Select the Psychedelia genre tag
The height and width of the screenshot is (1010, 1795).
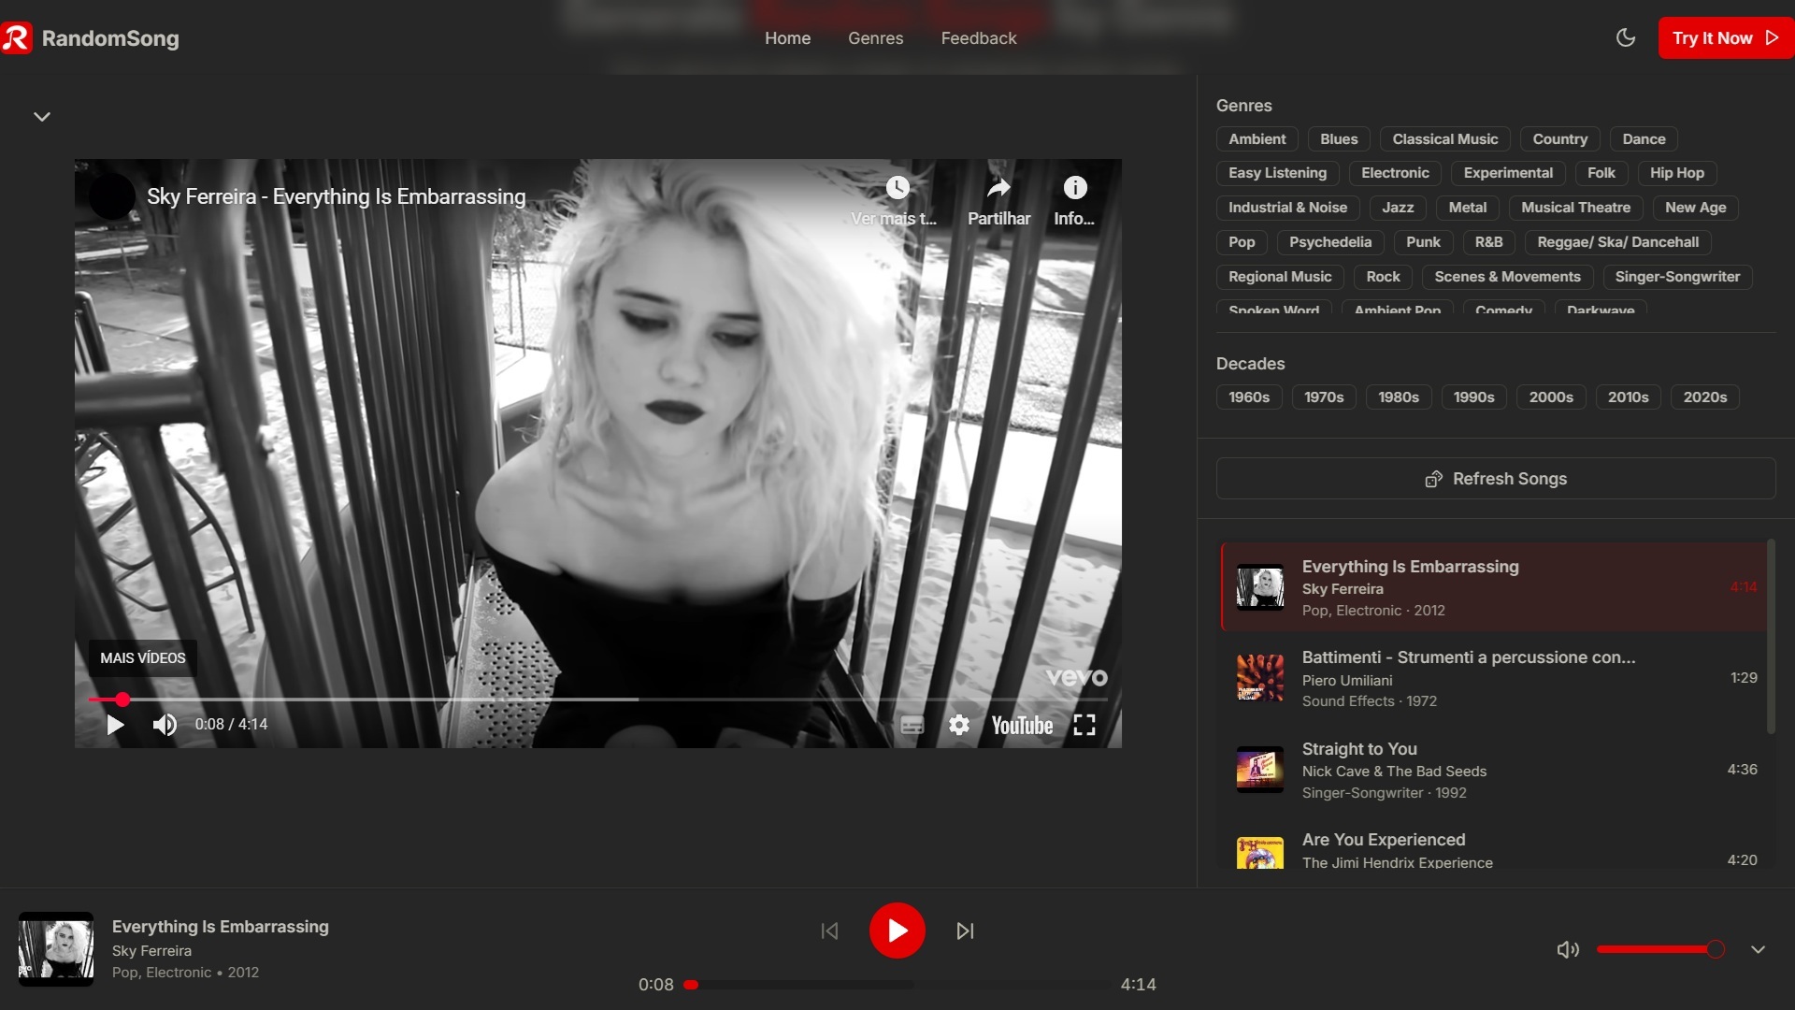pos(1329,242)
